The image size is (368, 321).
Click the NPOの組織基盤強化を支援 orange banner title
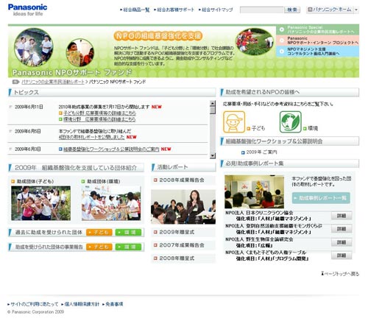click(158, 36)
